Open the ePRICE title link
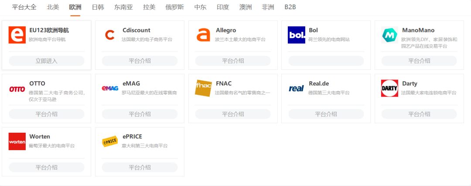Screen dimensions: 471x186 tap(132, 137)
